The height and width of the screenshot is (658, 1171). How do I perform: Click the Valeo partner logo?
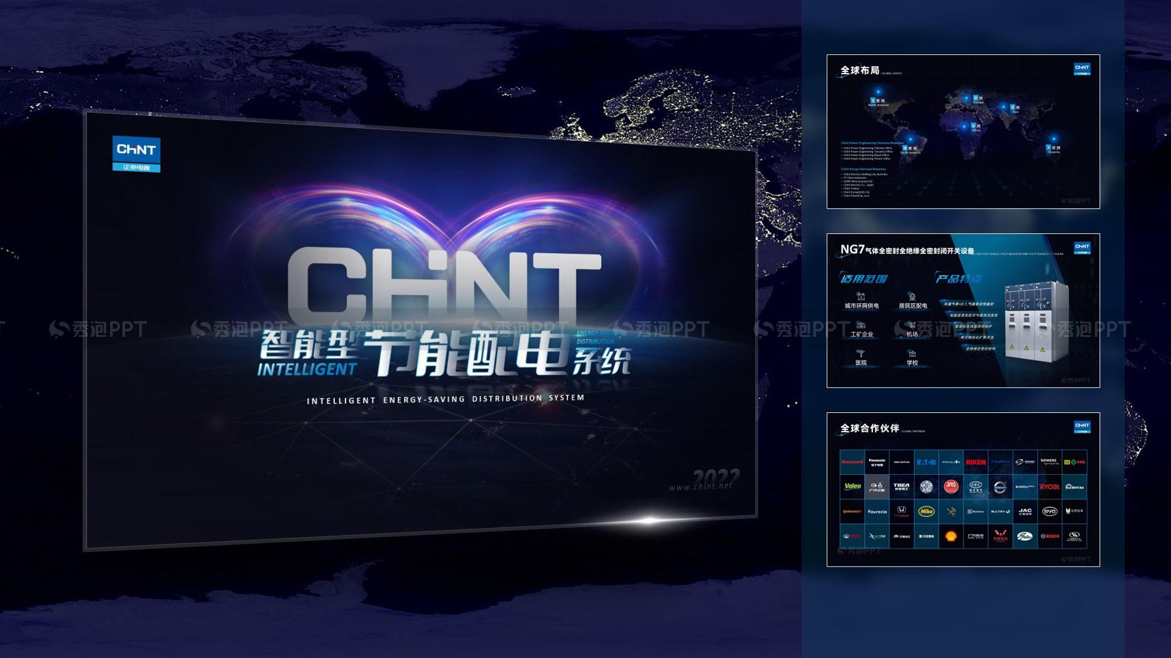pos(852,487)
